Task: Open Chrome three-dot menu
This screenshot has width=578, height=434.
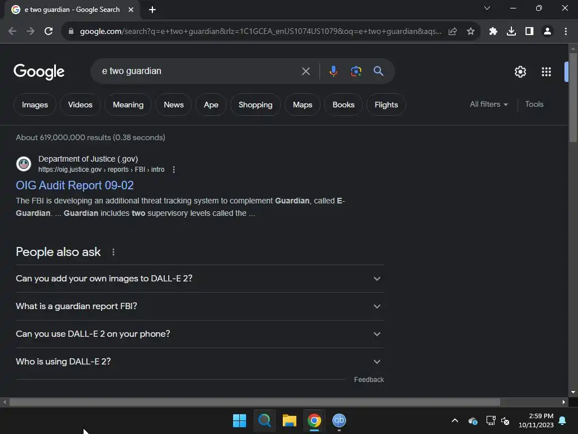Action: pos(566,32)
